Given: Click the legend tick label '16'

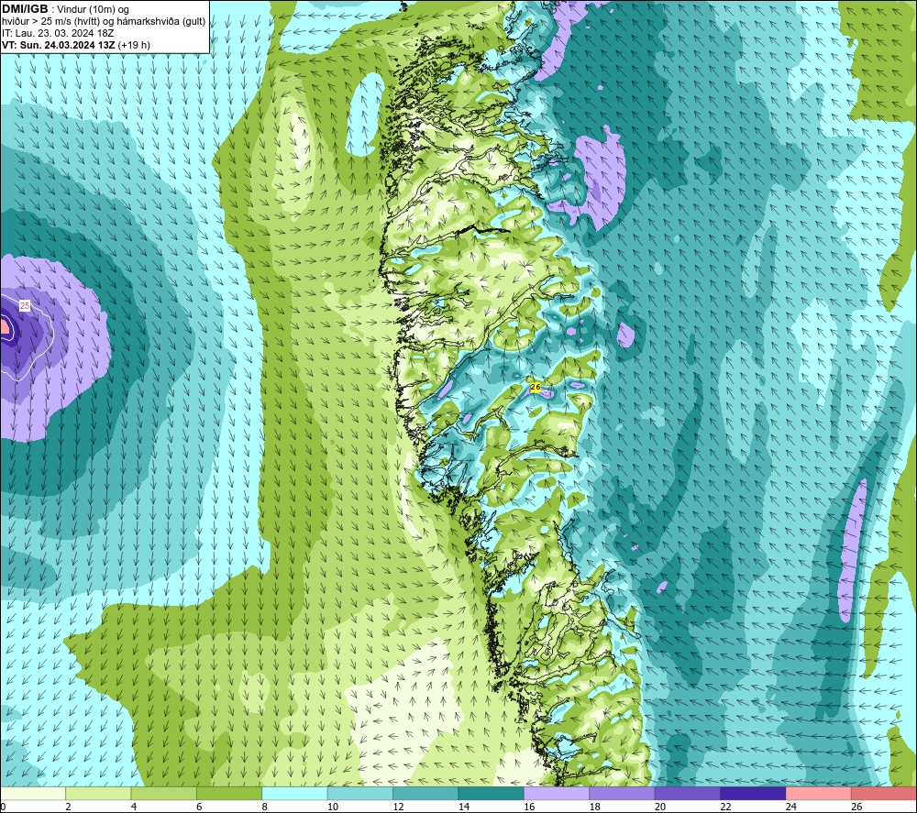Looking at the screenshot, I should [529, 808].
